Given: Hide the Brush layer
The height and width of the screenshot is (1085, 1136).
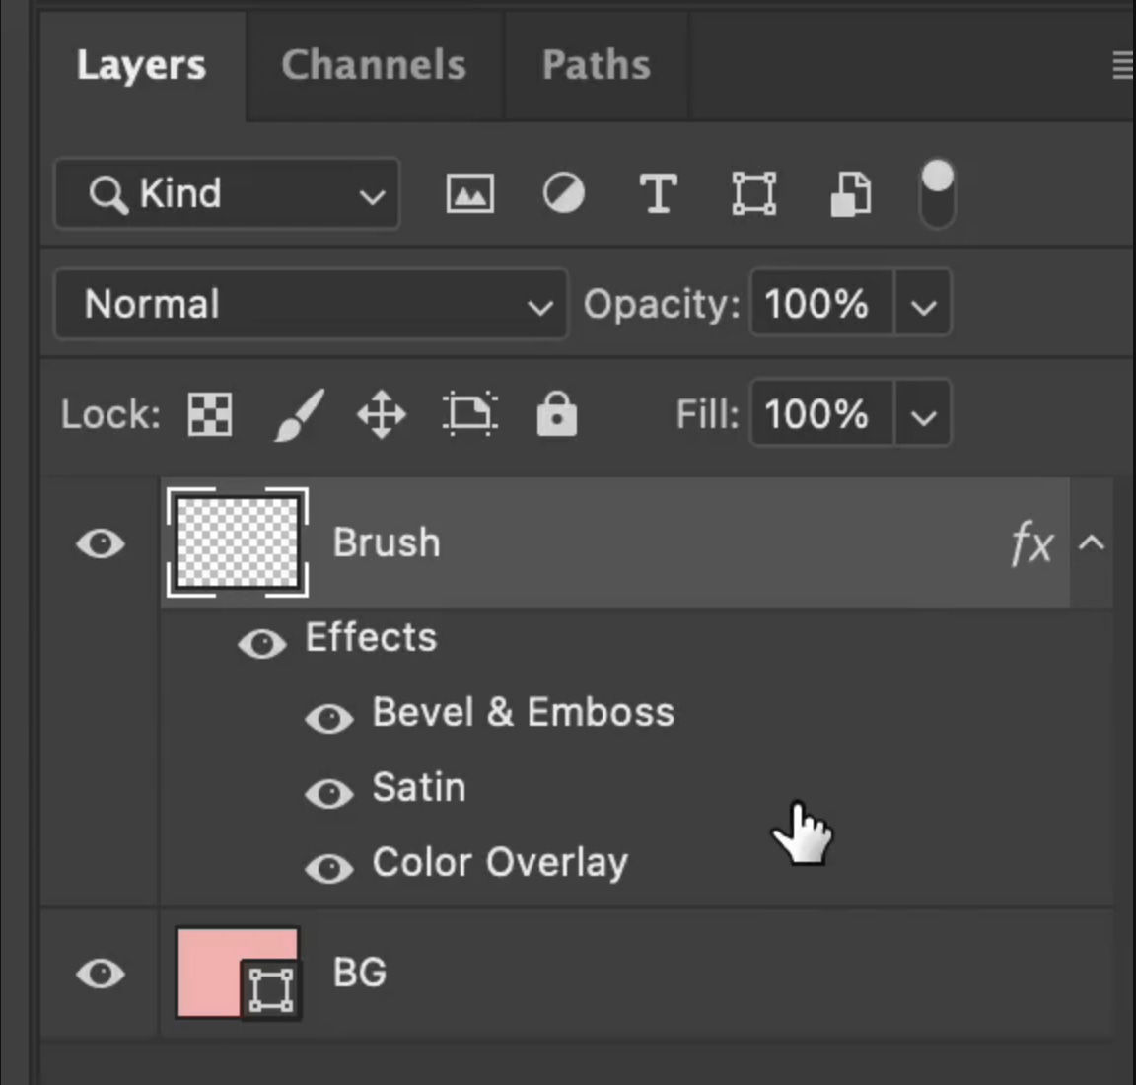Looking at the screenshot, I should 101,543.
